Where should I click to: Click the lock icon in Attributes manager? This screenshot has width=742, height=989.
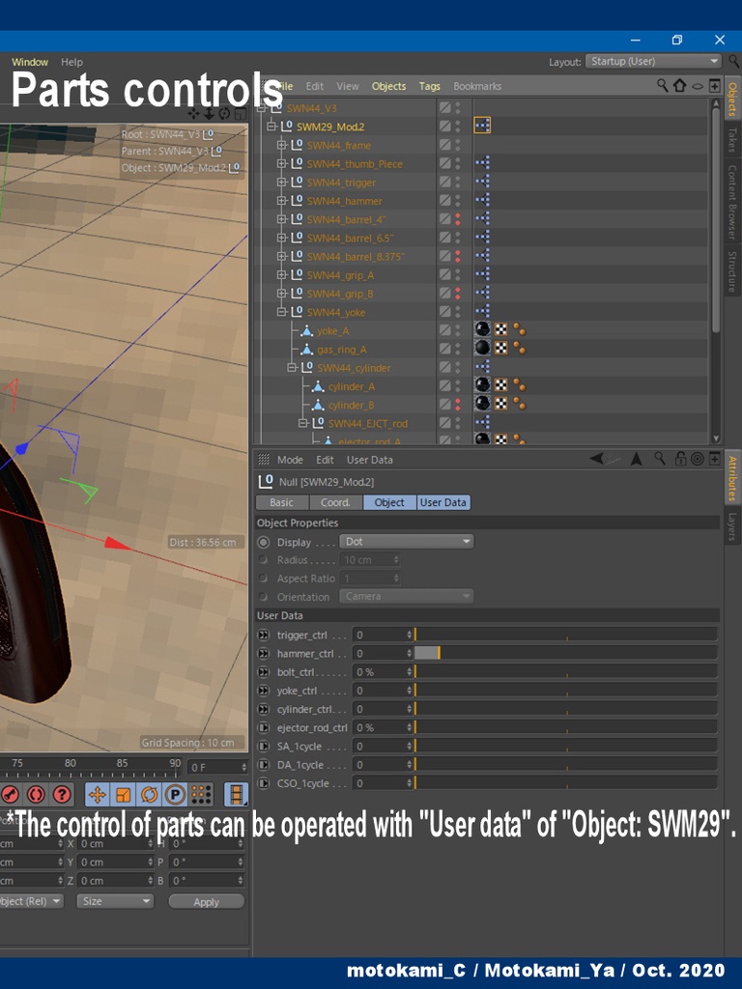[x=680, y=459]
